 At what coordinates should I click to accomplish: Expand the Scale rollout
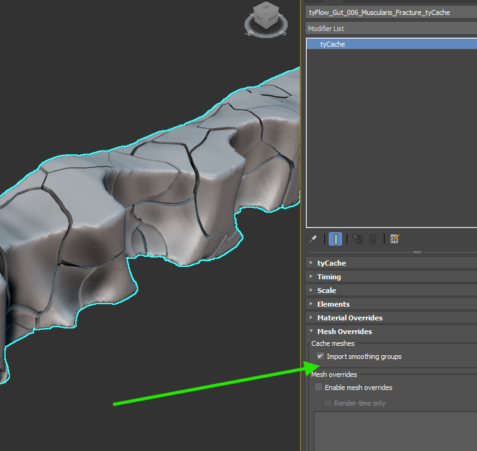coord(326,291)
